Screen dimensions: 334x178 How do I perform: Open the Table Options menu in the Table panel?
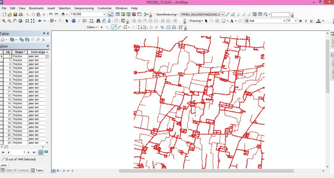pos(3,40)
